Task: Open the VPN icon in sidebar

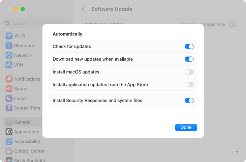Action: pos(9,65)
